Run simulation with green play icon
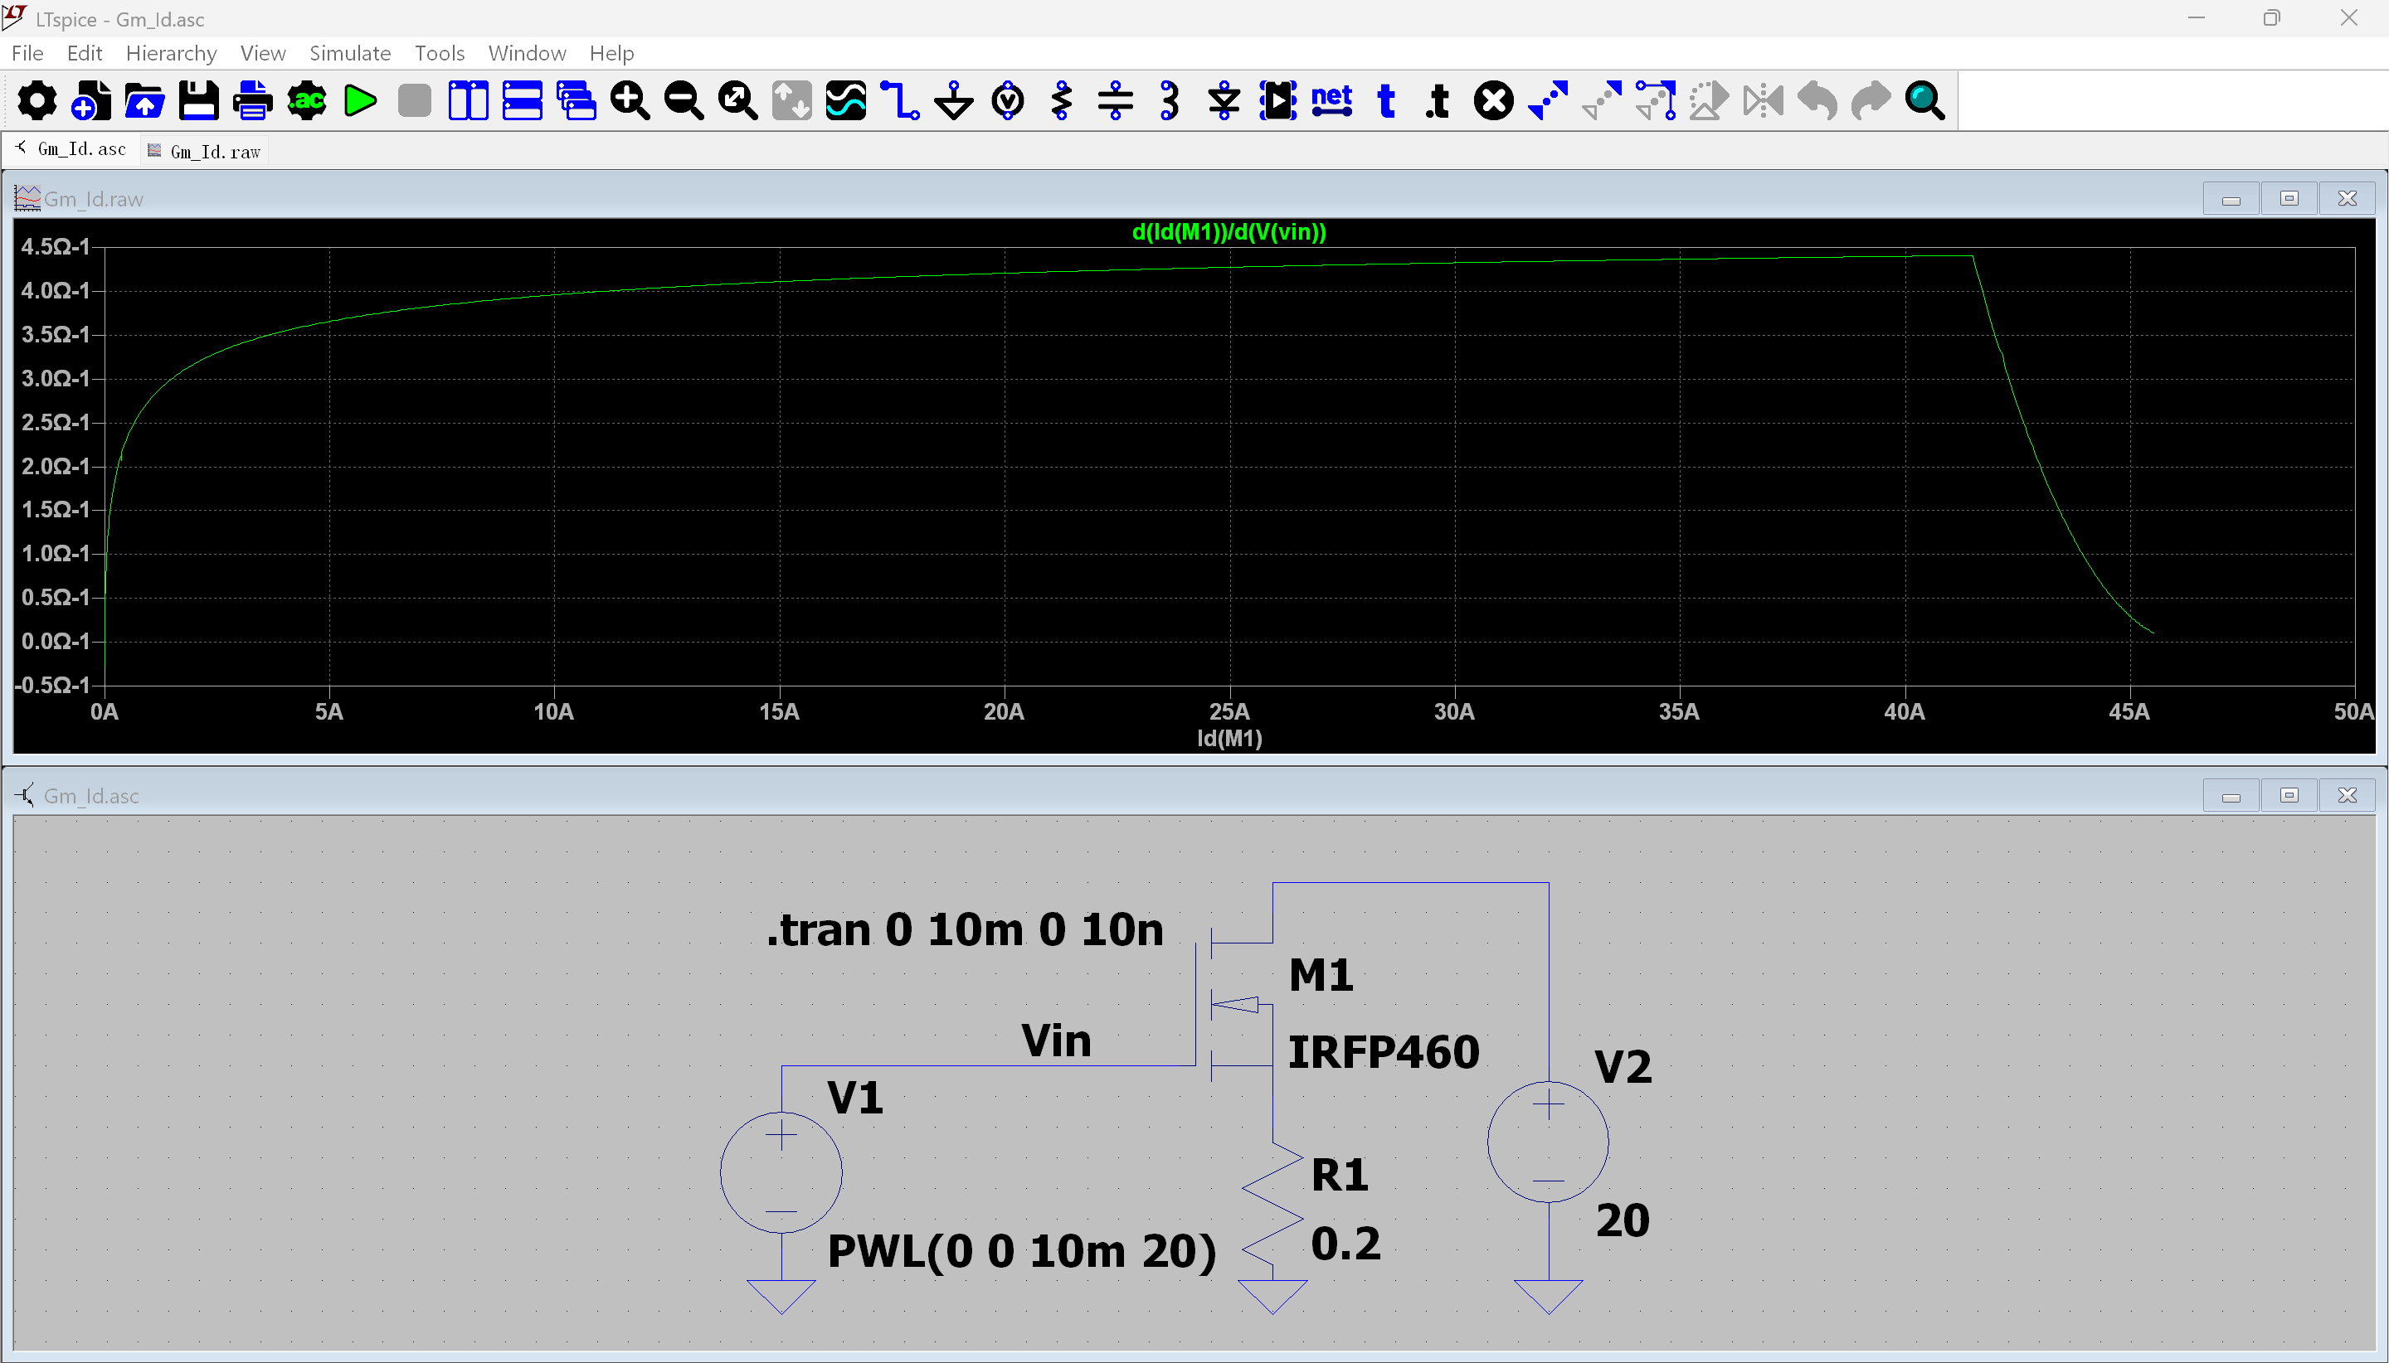Image resolution: width=2389 pixels, height=1363 pixels. [x=361, y=100]
